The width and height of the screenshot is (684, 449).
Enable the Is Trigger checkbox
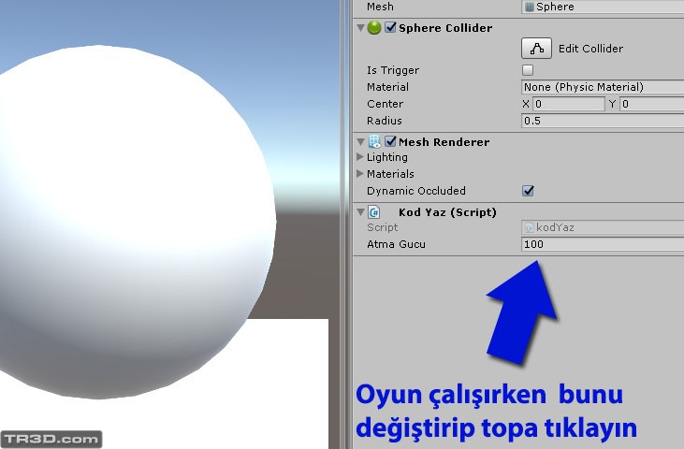(528, 70)
